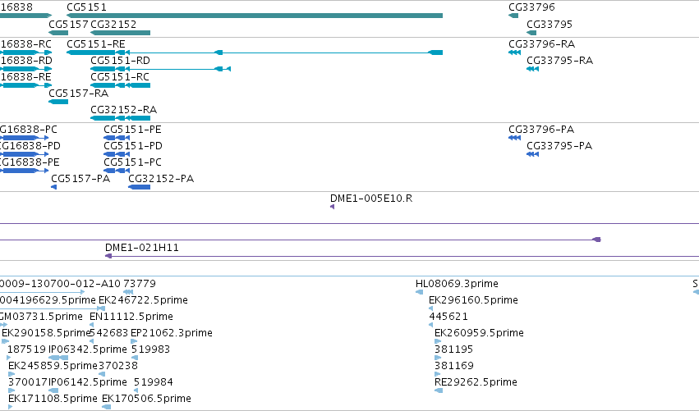Screen dimensions: 699x411
Task: Select transcript CG5151-RD label
Action: [x=121, y=61]
